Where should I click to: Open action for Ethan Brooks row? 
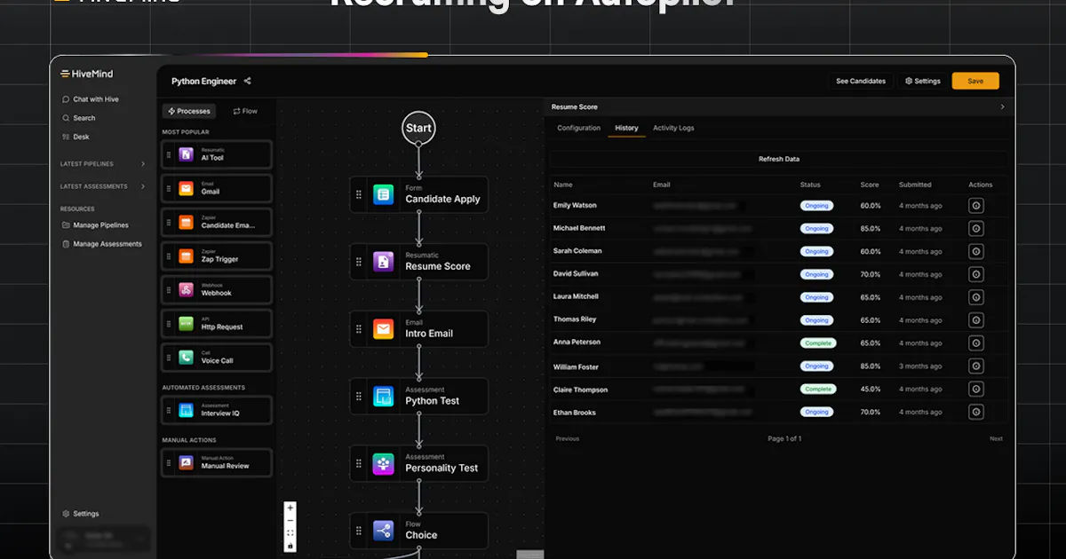point(976,412)
